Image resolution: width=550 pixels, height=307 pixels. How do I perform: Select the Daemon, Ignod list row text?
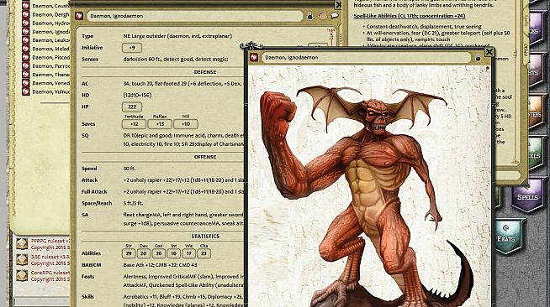tap(50, 32)
